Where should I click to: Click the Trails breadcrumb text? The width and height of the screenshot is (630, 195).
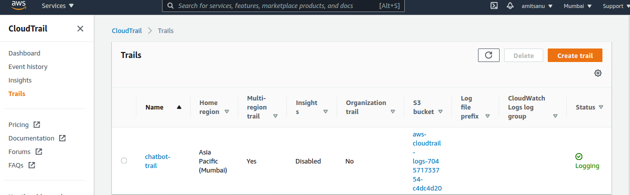[166, 30]
